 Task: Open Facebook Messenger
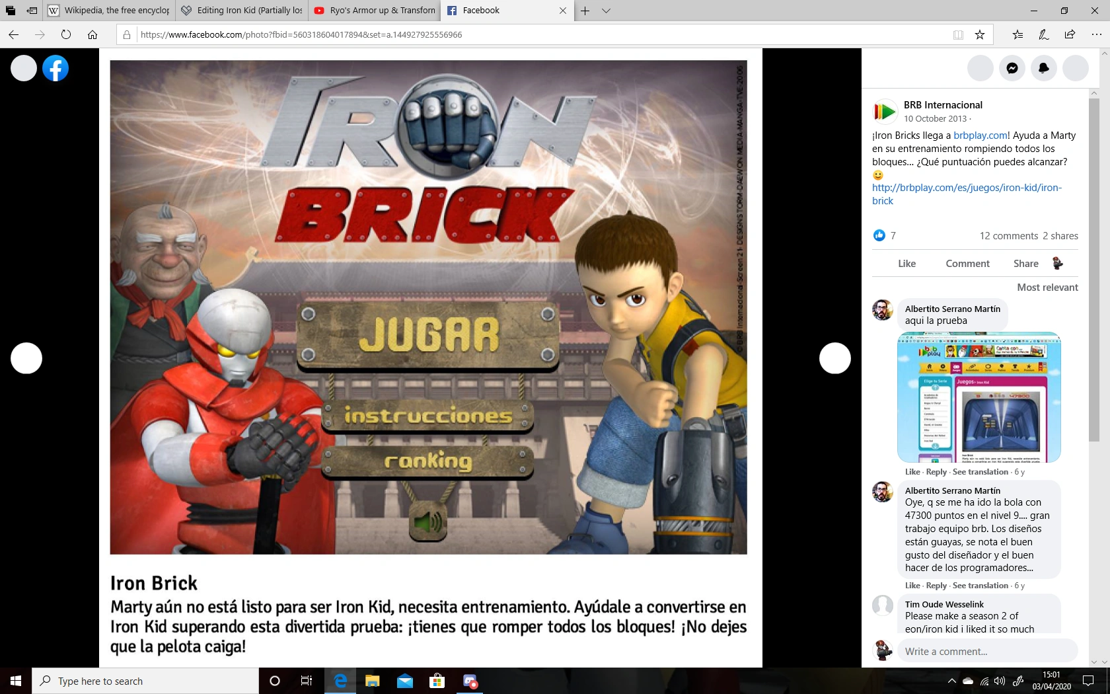click(x=1012, y=68)
